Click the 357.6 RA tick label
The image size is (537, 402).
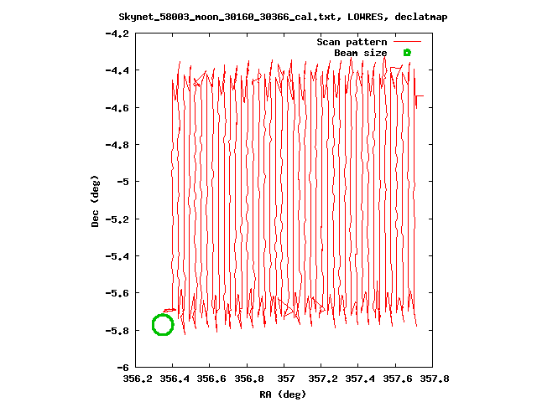pyautogui.click(x=397, y=379)
